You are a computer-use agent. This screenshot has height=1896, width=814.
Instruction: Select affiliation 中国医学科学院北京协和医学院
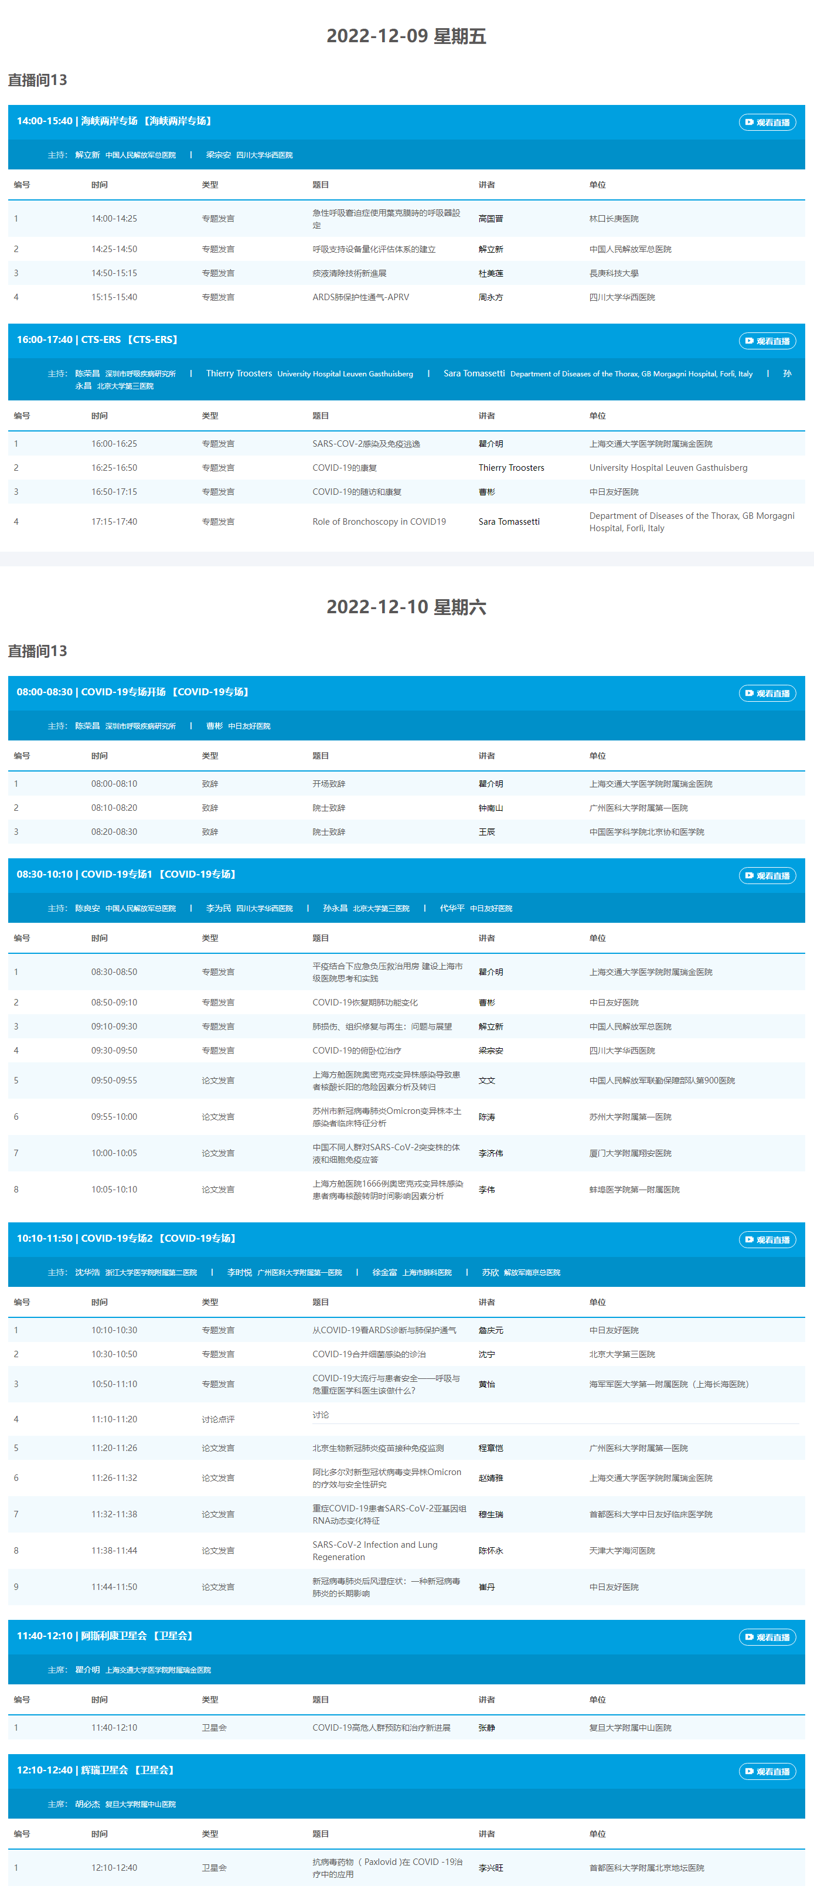point(646,833)
